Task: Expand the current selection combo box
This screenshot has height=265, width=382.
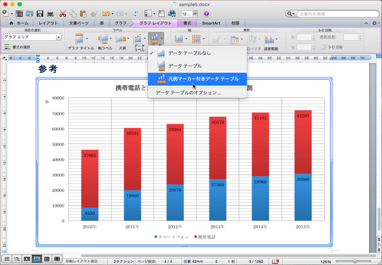Action: [x=58, y=37]
